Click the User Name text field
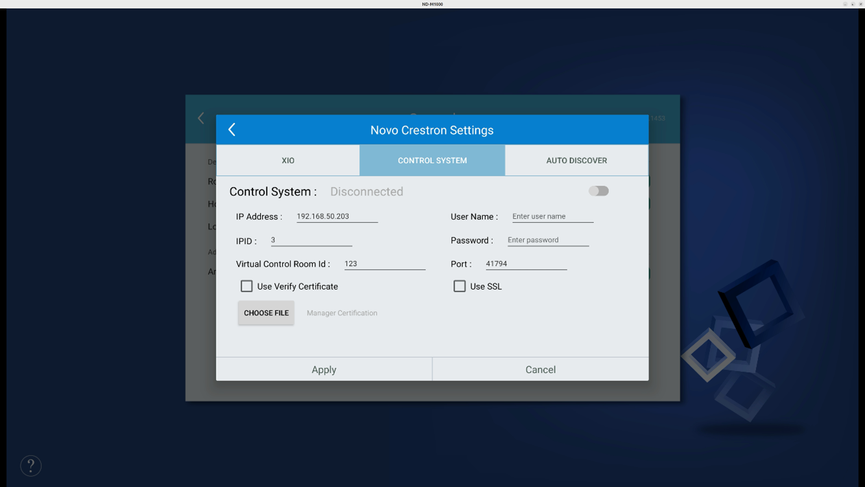 tap(552, 216)
